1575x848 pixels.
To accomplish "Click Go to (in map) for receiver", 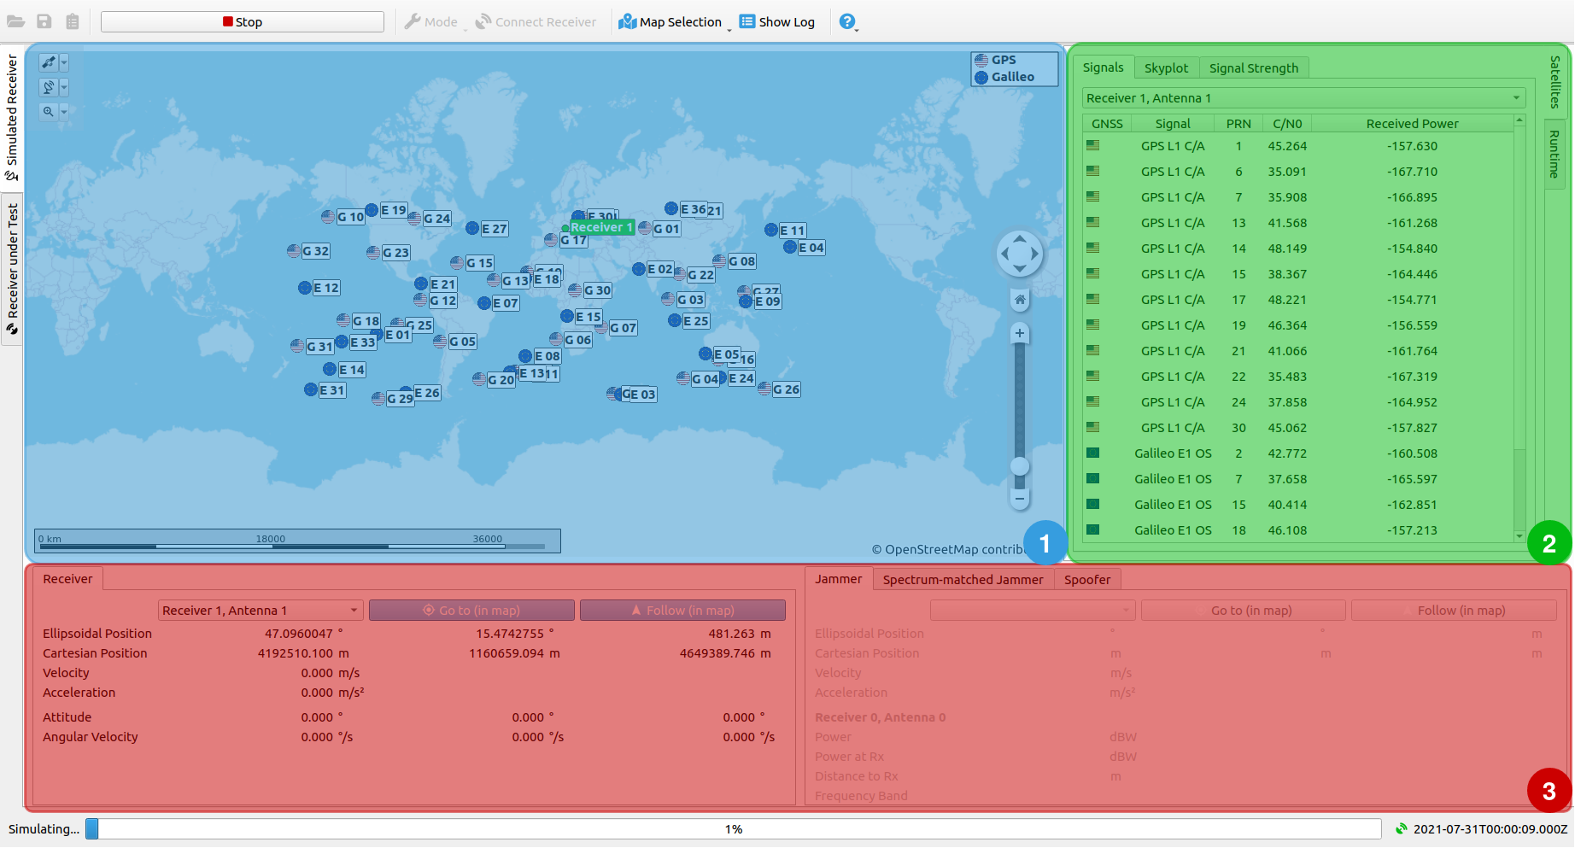I will [x=471, y=611].
